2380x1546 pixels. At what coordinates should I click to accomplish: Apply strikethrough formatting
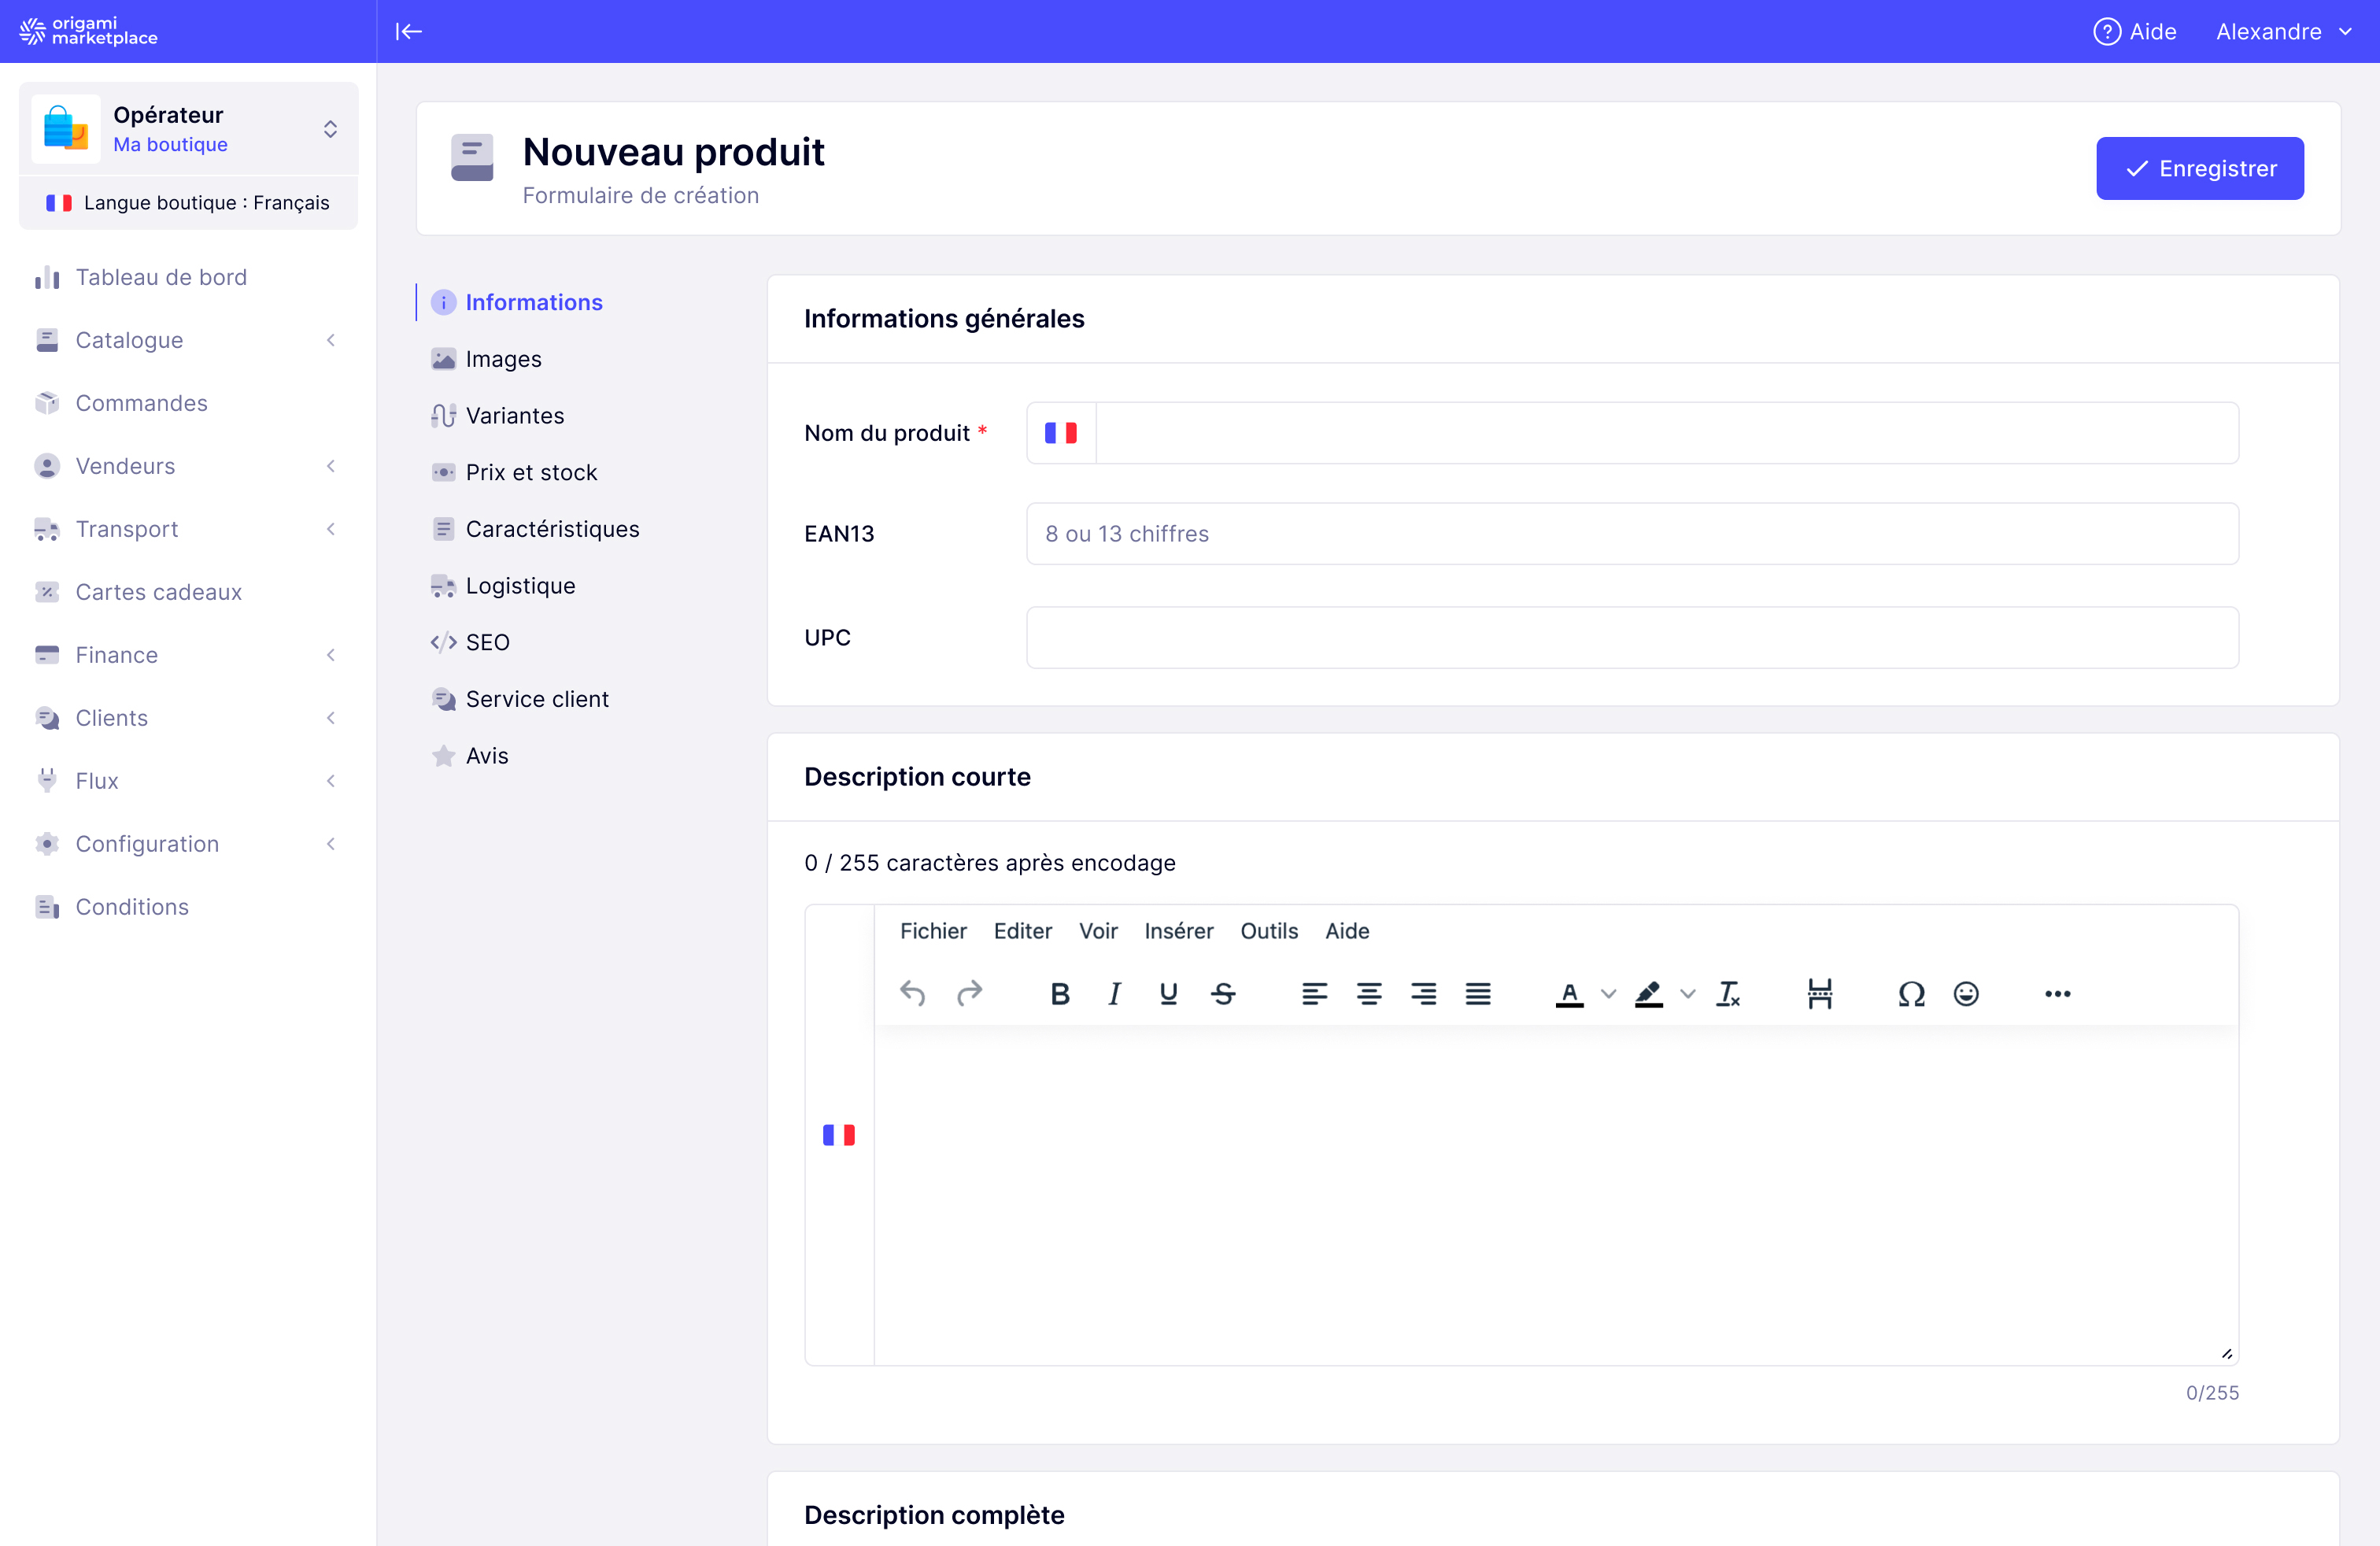(x=1224, y=993)
